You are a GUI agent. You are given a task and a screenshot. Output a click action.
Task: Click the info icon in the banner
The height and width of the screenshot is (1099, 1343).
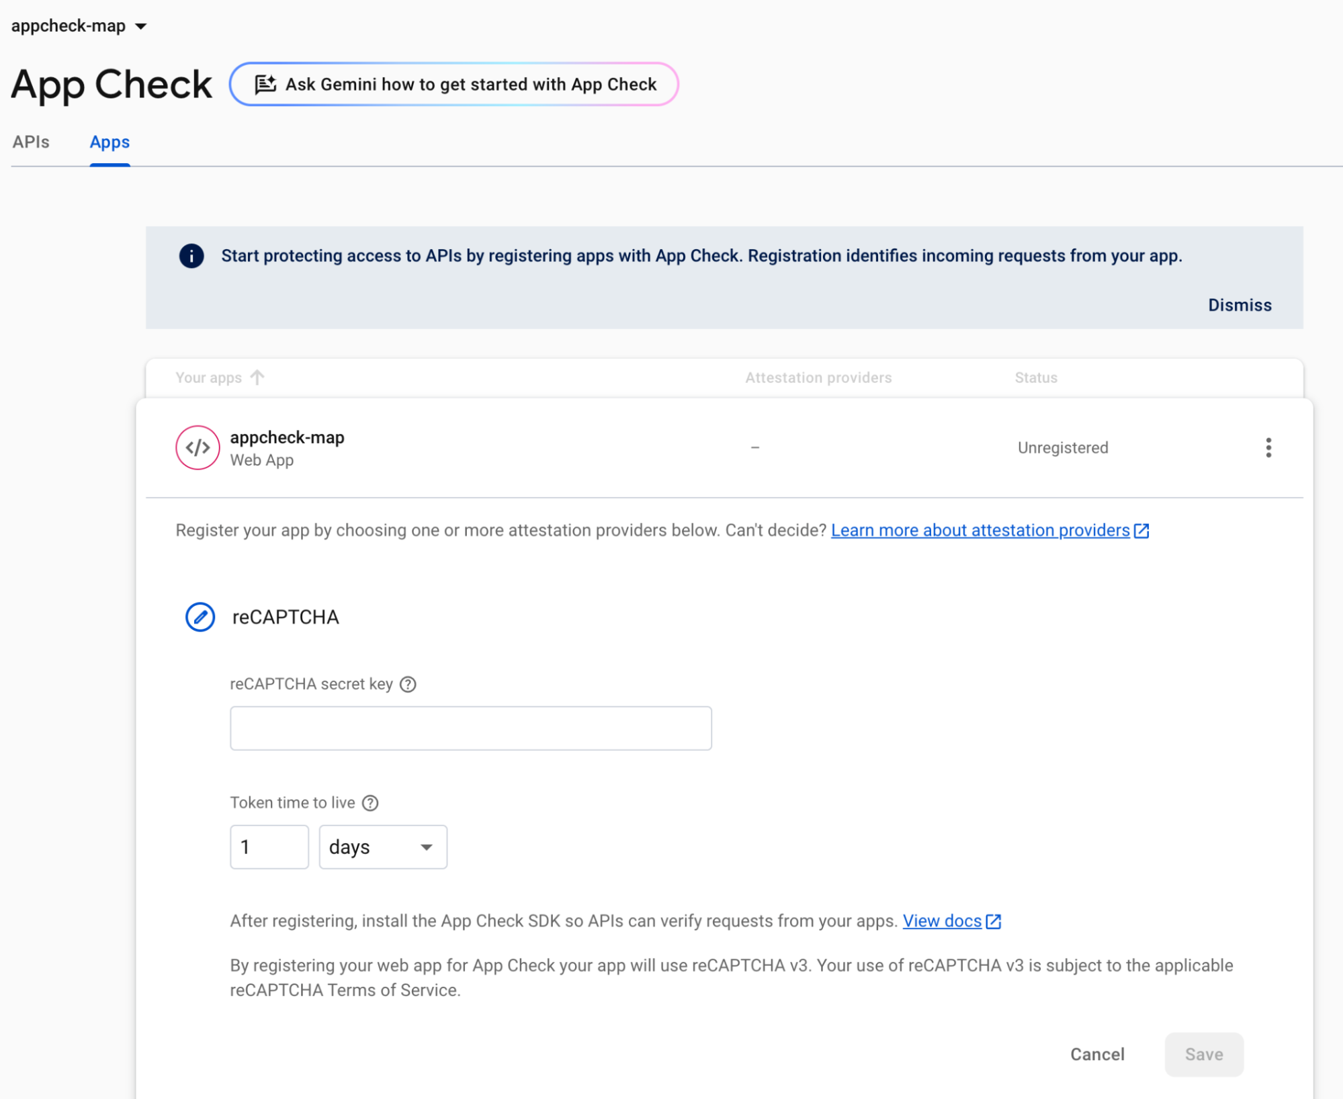point(191,256)
